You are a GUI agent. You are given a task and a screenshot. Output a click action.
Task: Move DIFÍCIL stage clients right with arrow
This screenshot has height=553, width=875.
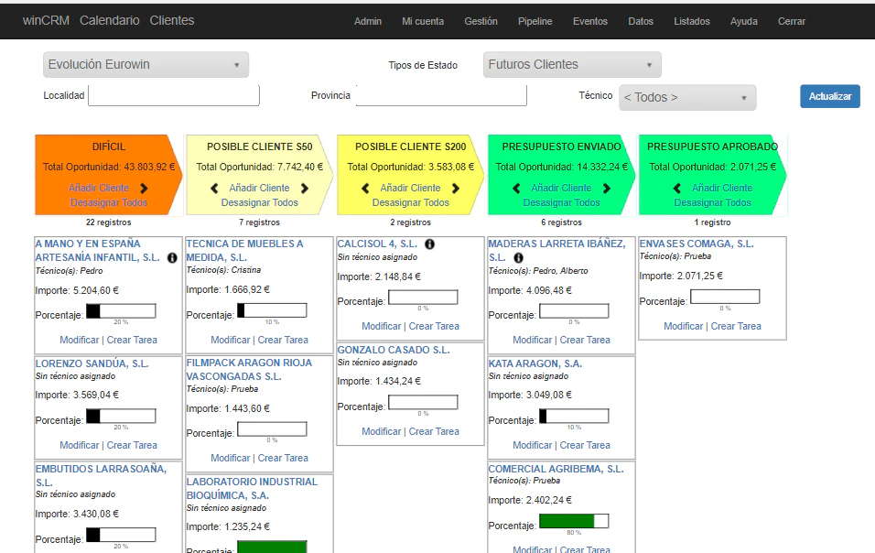[x=144, y=188]
